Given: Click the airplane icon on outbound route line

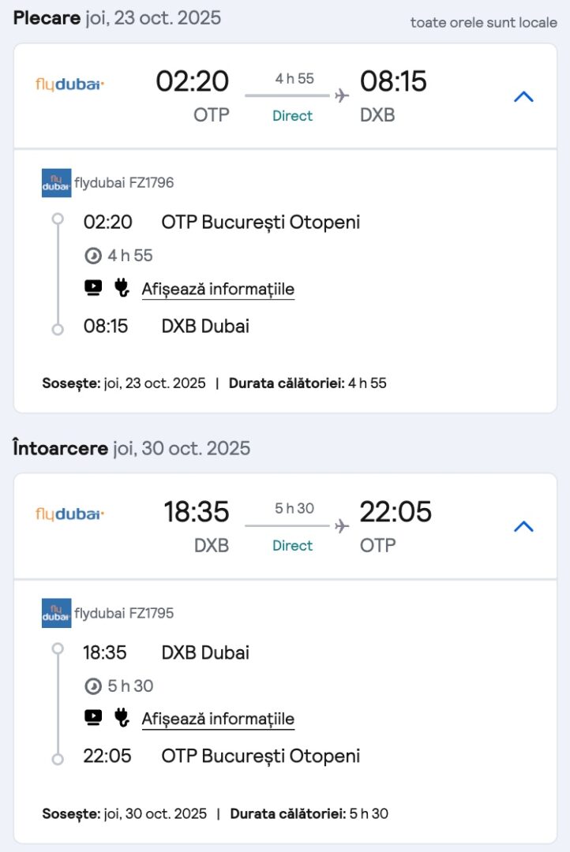Looking at the screenshot, I should [x=341, y=95].
